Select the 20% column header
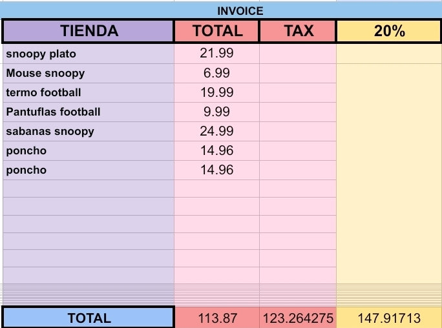This screenshot has width=442, height=328. point(388,31)
